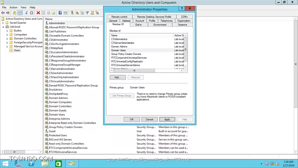Click OK in Administrator Properties

[x=131, y=119]
